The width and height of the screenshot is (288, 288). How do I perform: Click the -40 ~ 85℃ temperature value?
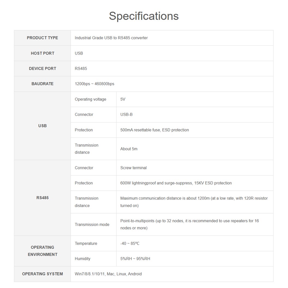pos(130,243)
